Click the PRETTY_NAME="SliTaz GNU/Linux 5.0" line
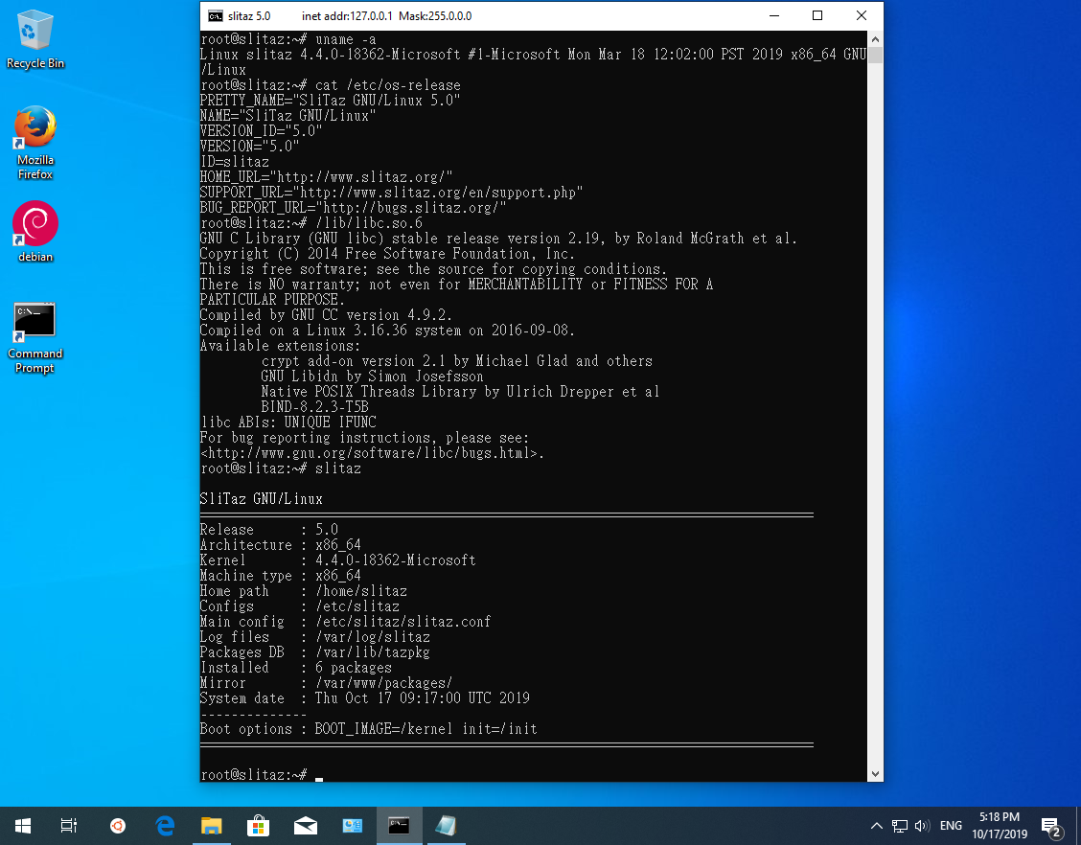 (330, 101)
